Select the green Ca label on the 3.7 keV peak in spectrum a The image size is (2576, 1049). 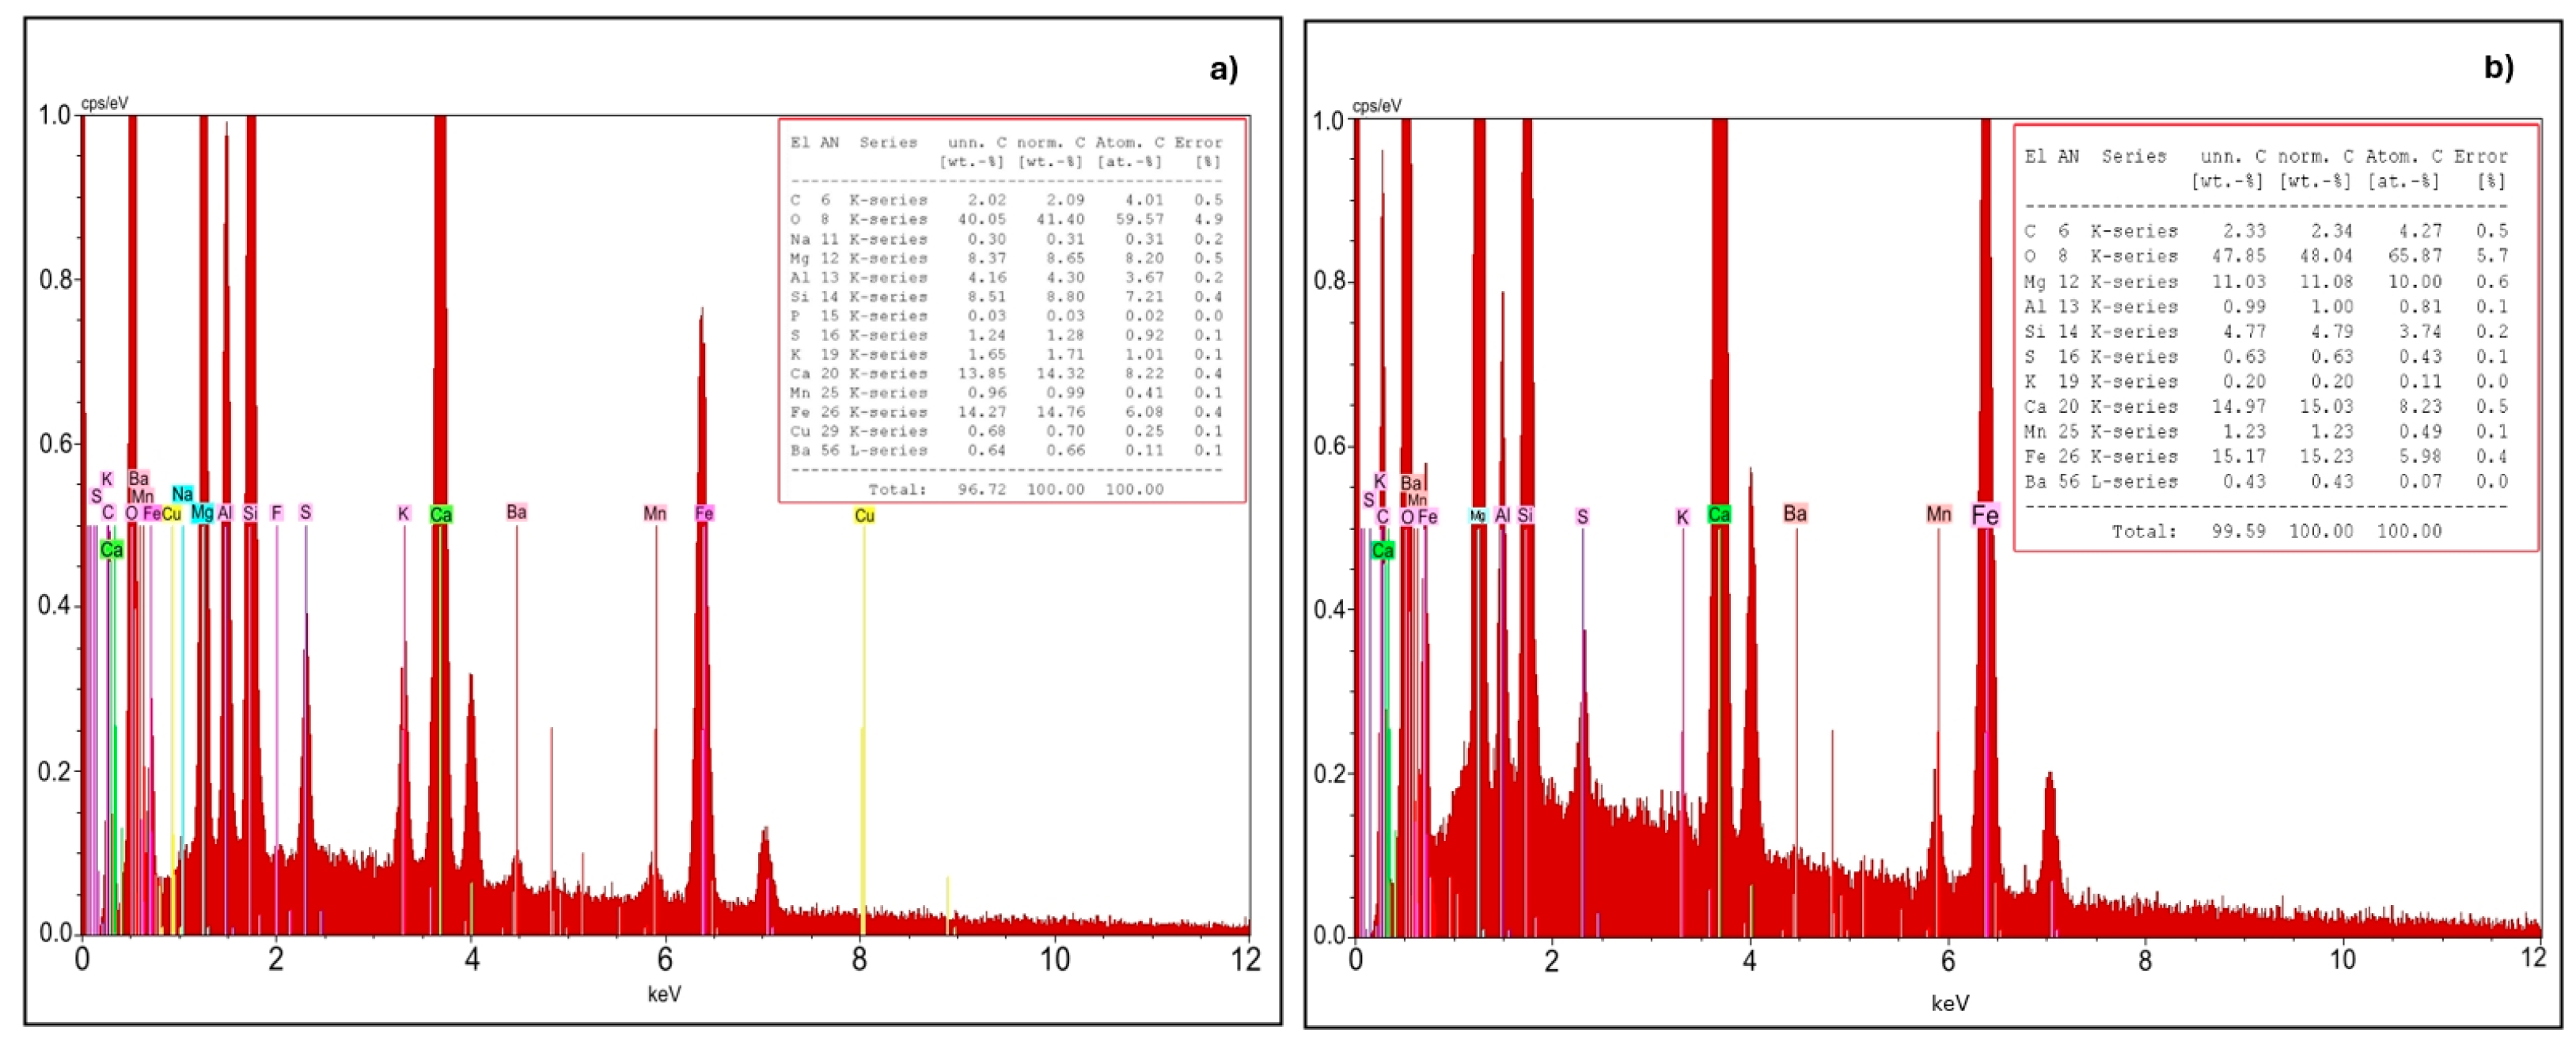(441, 514)
